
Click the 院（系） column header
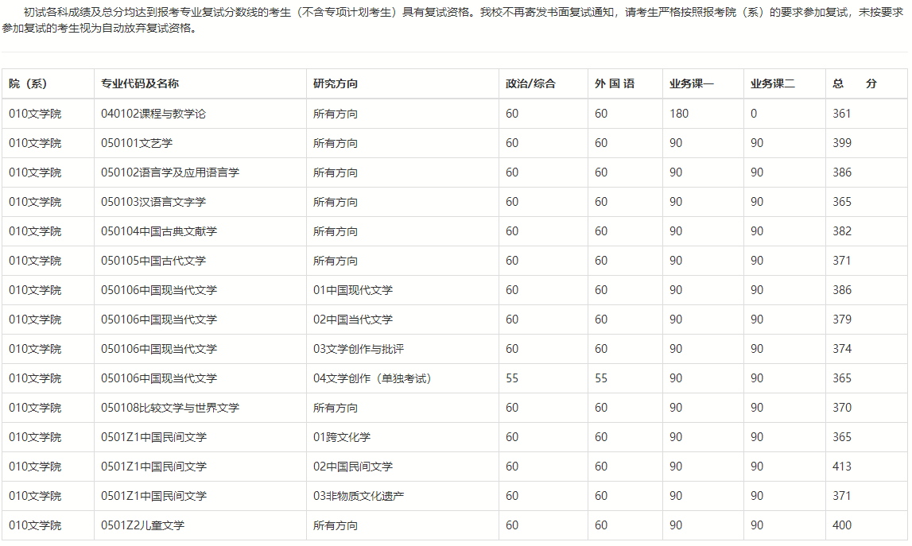pyautogui.click(x=29, y=83)
